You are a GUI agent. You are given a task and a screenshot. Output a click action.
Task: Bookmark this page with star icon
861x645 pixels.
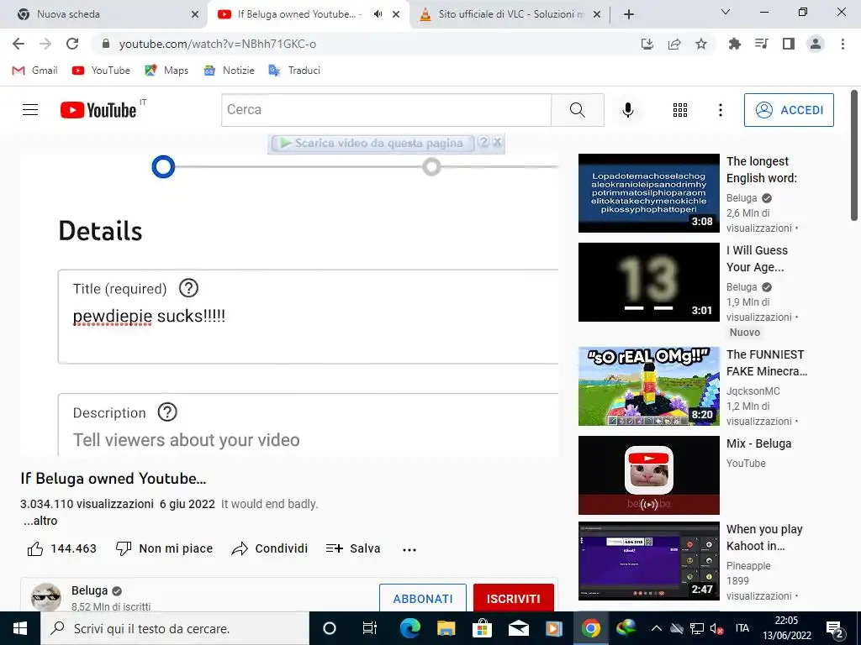[x=701, y=44]
